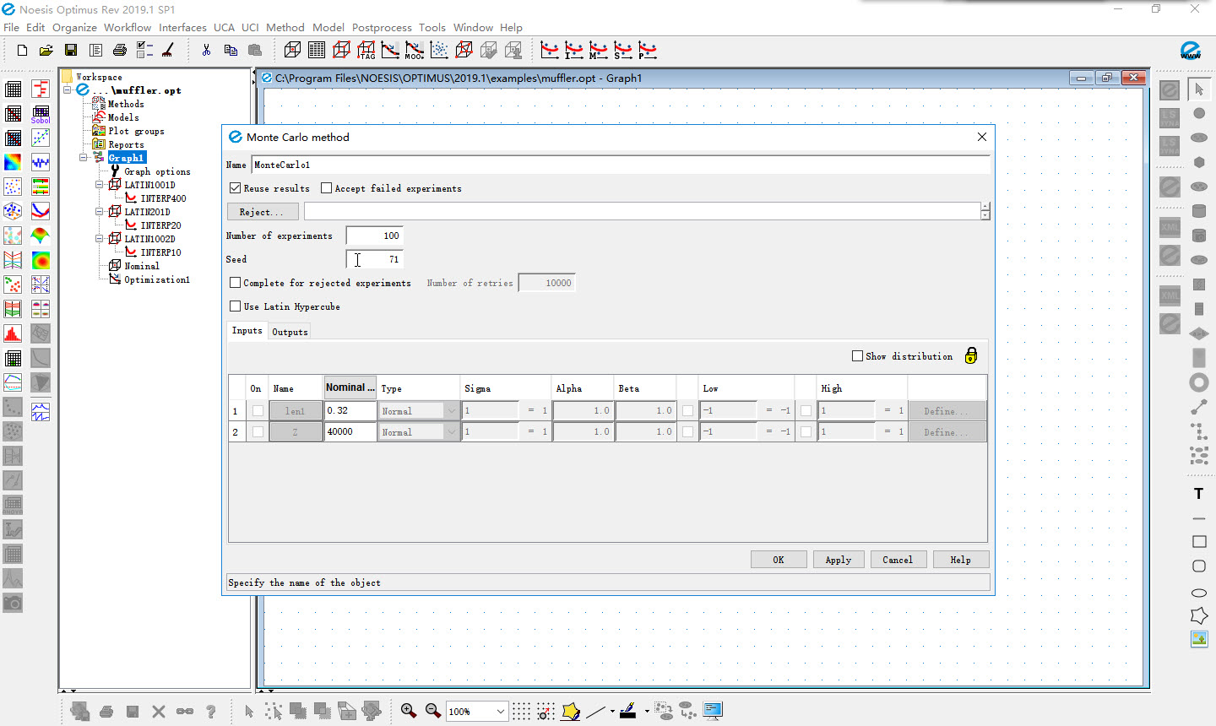Open the 100% zoom level dropdown
1216x726 pixels.
click(500, 712)
